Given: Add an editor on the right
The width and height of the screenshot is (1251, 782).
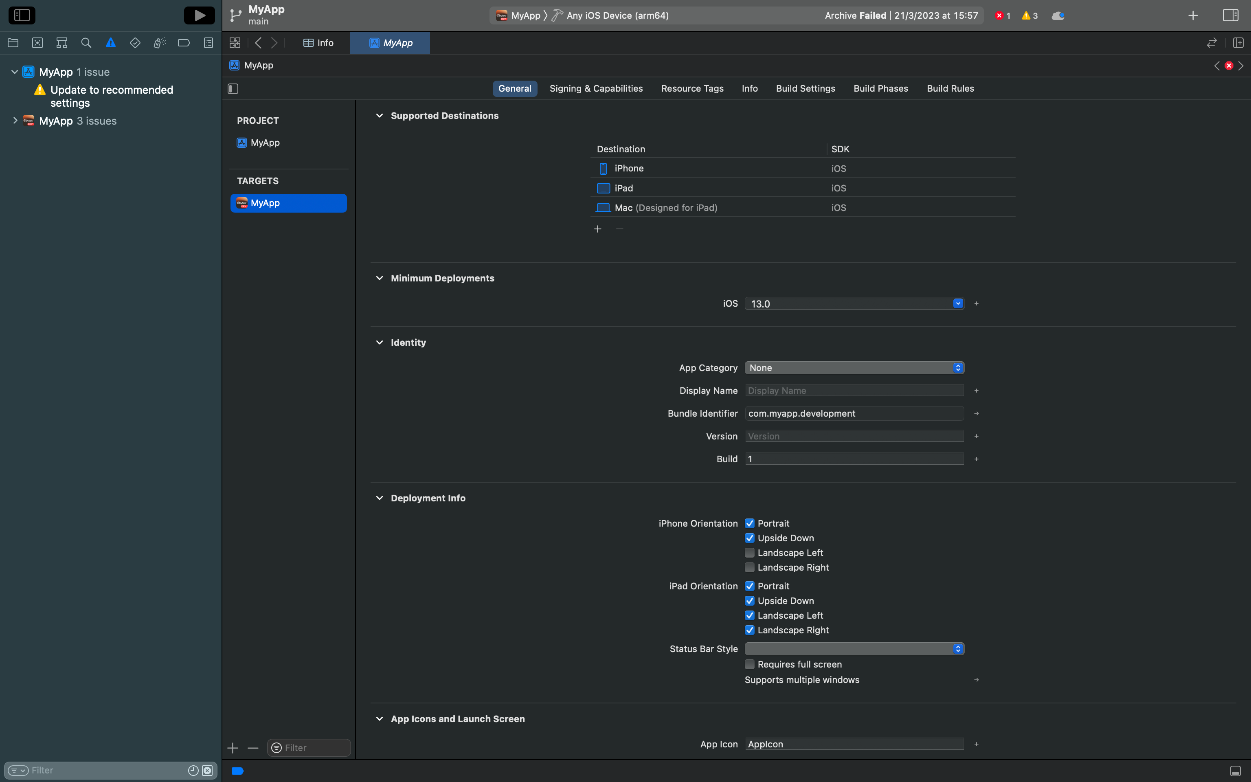Looking at the screenshot, I should point(1238,43).
